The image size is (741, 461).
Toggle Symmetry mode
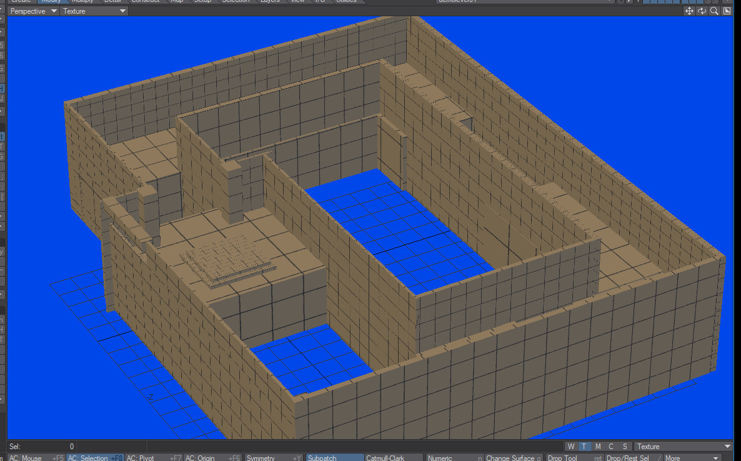coord(274,458)
